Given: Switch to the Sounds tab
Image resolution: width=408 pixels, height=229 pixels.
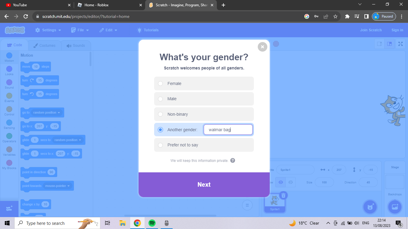Looking at the screenshot, I should (x=76, y=46).
